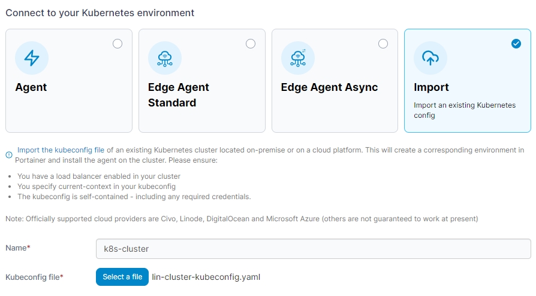536x296 pixels.
Task: Click the Edge Agent Standard cloud icon
Action: click(x=164, y=58)
